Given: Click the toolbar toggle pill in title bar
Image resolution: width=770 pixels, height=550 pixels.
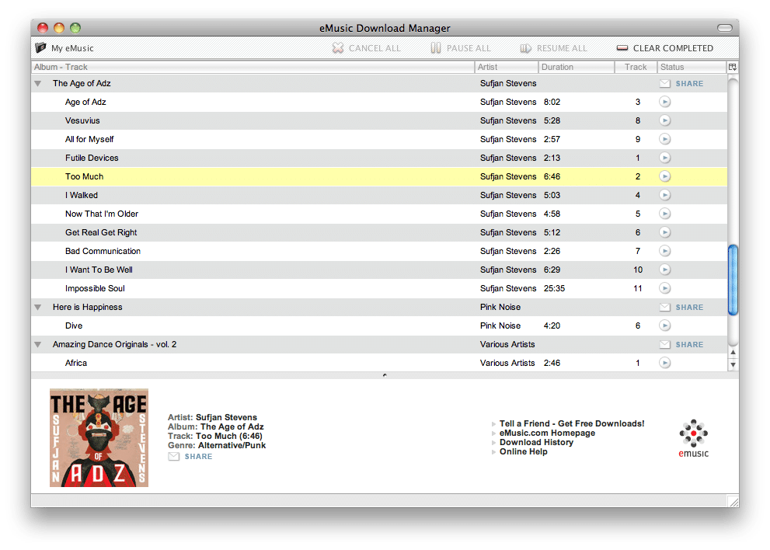Looking at the screenshot, I should [724, 28].
